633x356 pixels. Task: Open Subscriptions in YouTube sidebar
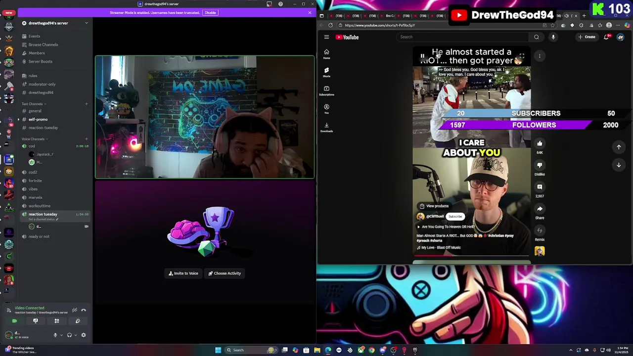[x=326, y=90]
